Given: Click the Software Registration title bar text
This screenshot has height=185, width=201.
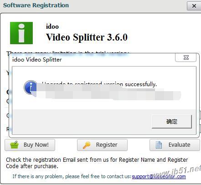Looking at the screenshot, I should [x=36, y=5].
